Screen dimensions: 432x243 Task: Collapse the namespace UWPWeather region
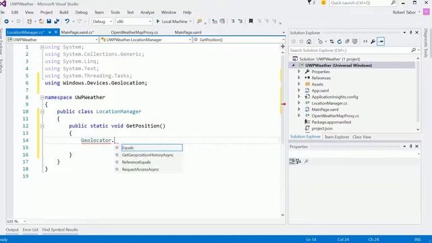click(42, 97)
